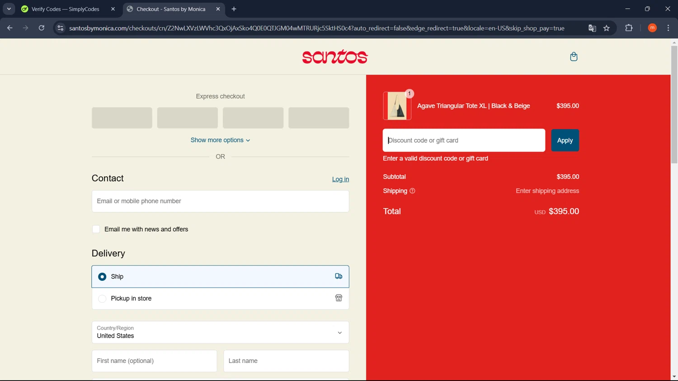The height and width of the screenshot is (381, 678).
Task: Reload the checkout page
Action: [41, 28]
